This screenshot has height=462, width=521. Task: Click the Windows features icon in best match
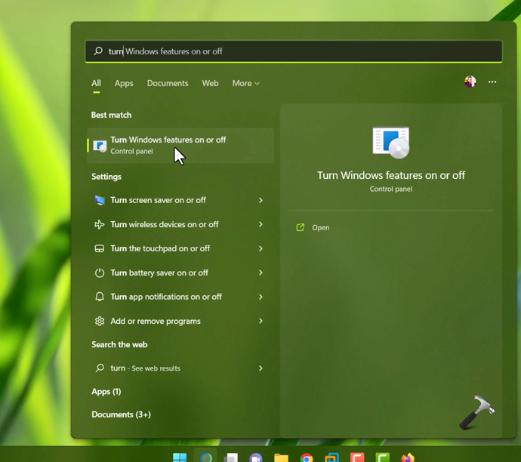click(x=100, y=146)
